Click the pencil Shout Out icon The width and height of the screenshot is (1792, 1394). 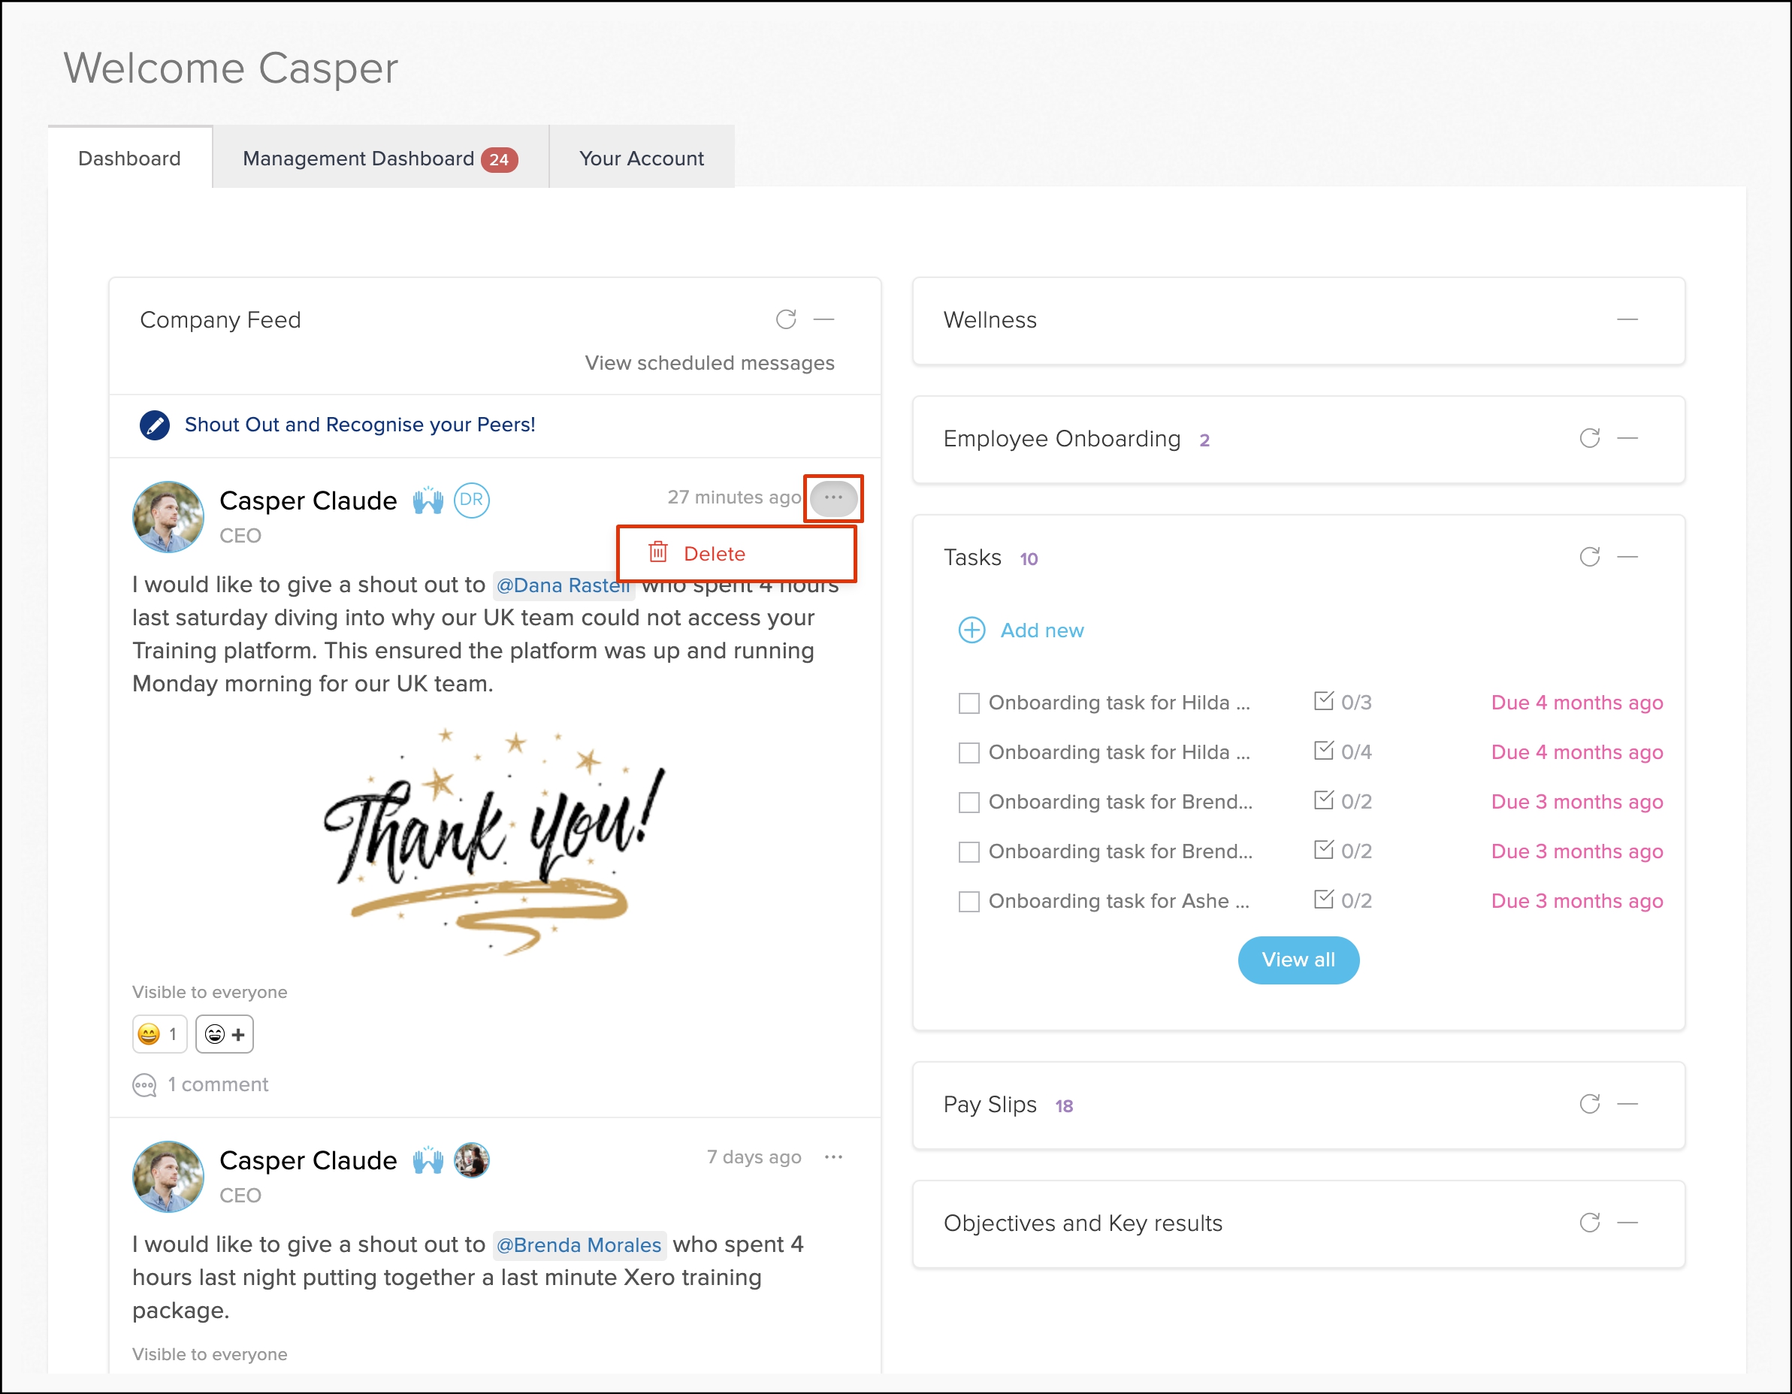tap(154, 425)
